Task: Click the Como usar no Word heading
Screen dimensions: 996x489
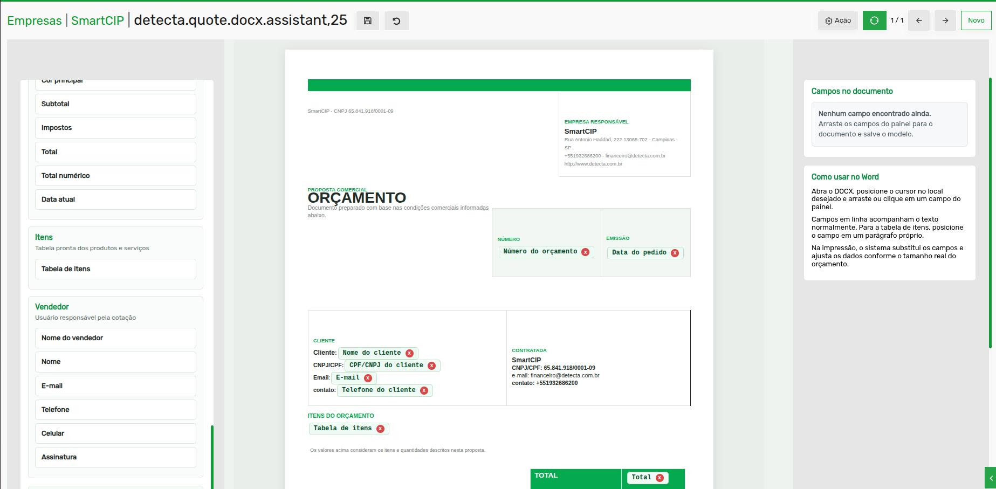Action: pos(845,177)
